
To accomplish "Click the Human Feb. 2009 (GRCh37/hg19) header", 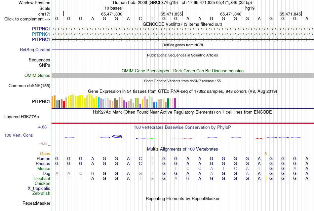I will coord(145,3).
